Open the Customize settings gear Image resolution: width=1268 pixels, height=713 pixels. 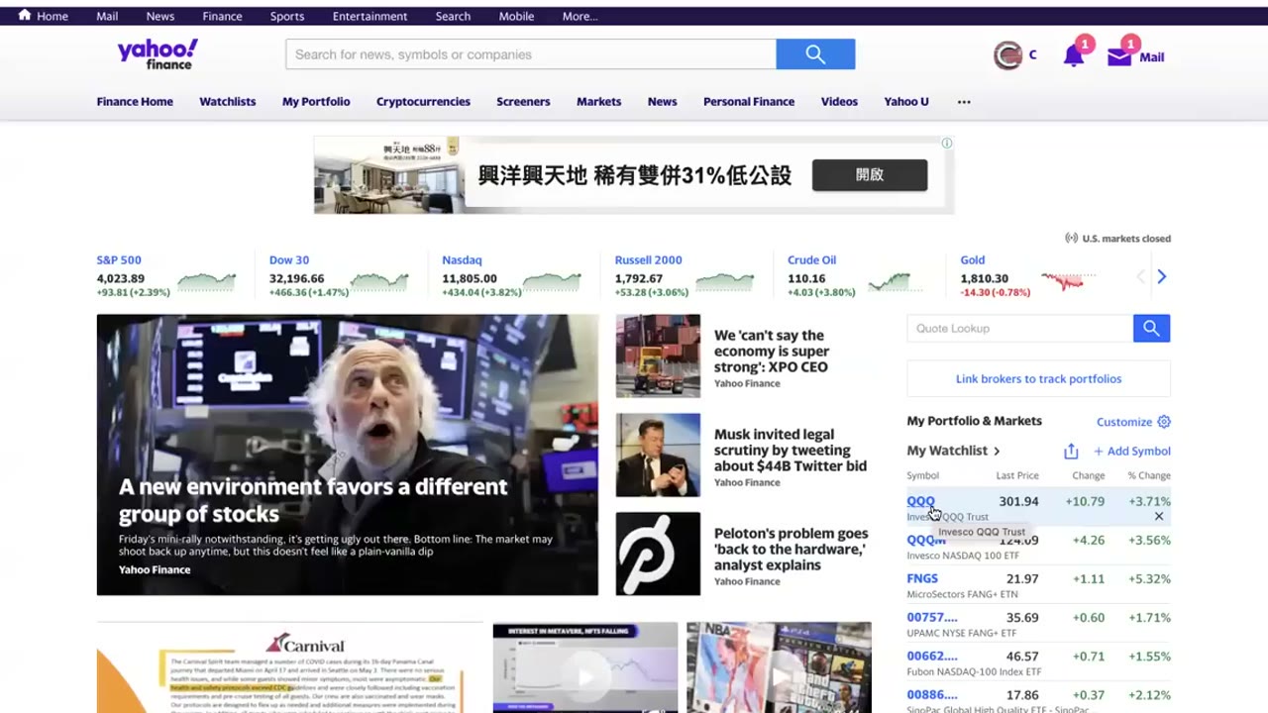click(1164, 422)
